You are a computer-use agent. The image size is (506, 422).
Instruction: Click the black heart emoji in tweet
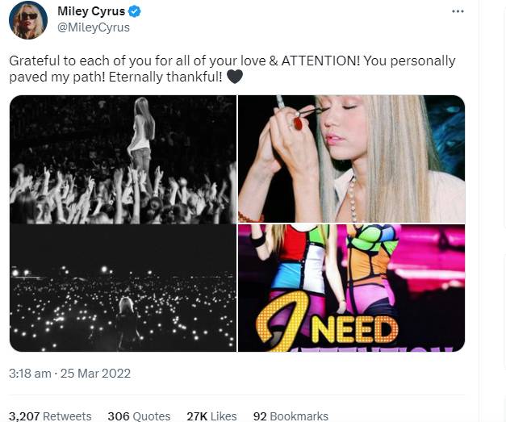235,78
